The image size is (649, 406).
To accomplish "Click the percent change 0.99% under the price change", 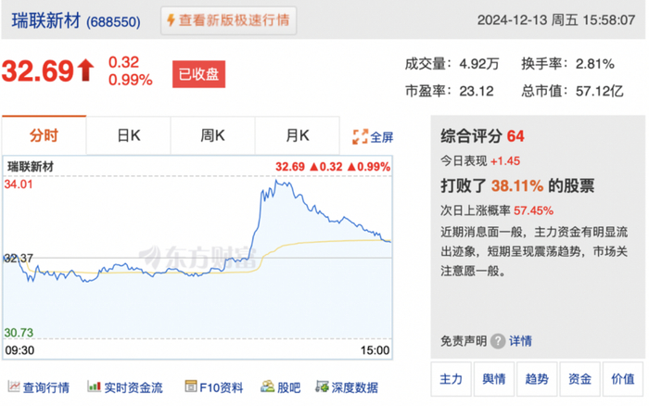I will coord(131,80).
